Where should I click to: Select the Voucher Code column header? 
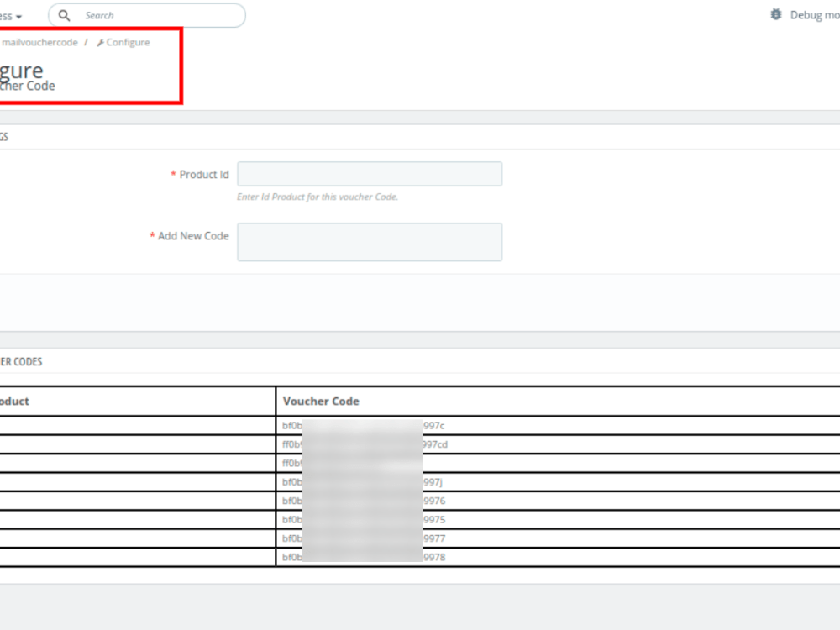click(x=322, y=401)
